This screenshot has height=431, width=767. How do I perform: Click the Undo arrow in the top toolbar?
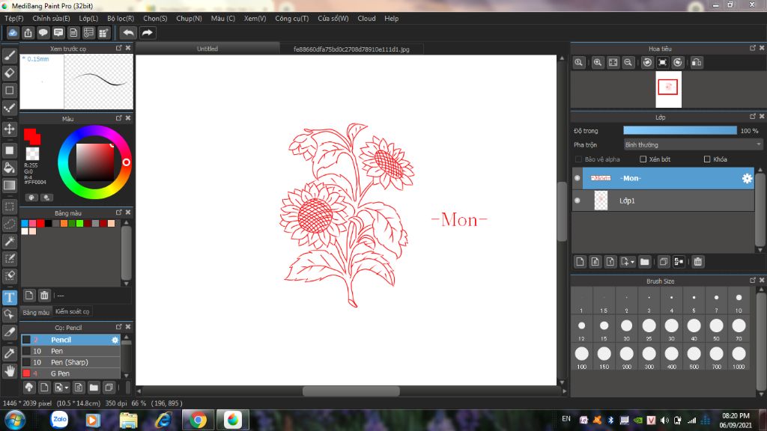click(x=128, y=33)
